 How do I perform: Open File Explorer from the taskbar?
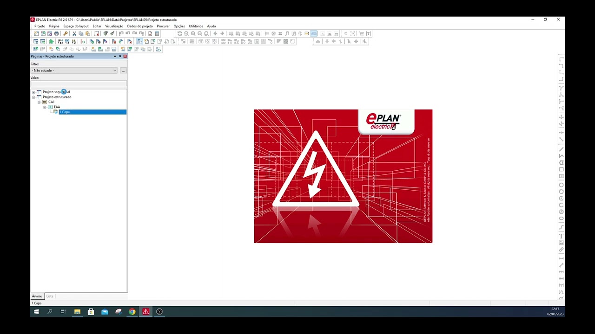(x=77, y=312)
